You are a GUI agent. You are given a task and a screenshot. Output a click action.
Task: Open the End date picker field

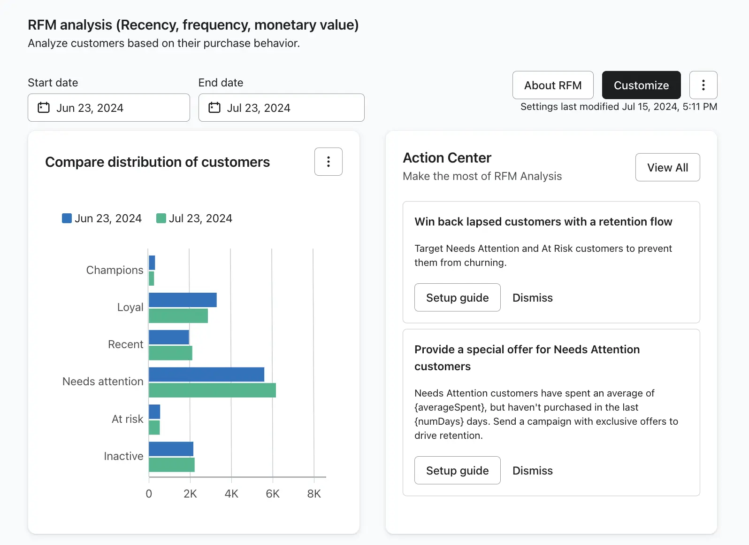pyautogui.click(x=281, y=108)
